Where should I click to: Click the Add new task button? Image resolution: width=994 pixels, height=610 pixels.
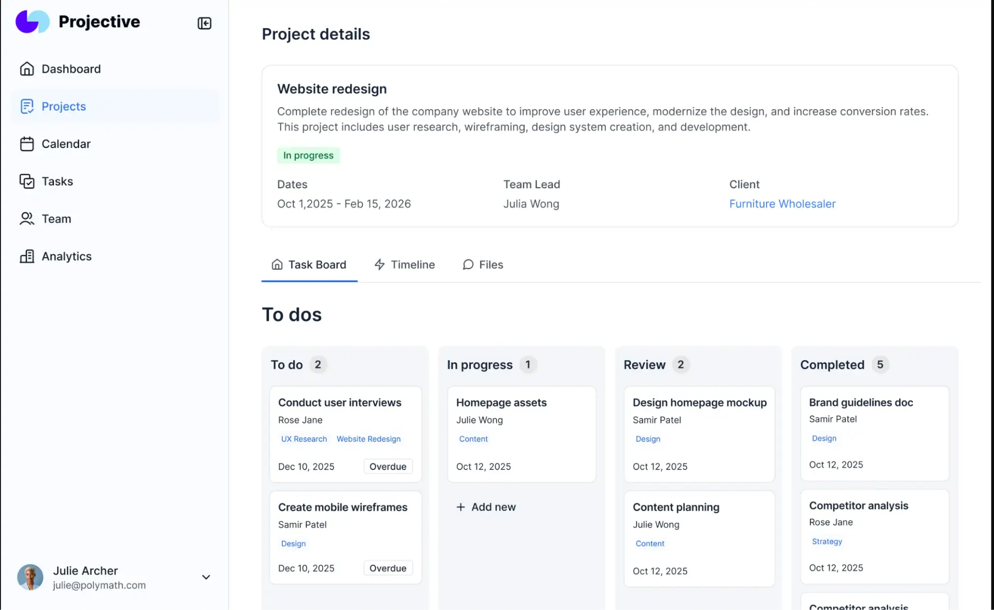486,507
